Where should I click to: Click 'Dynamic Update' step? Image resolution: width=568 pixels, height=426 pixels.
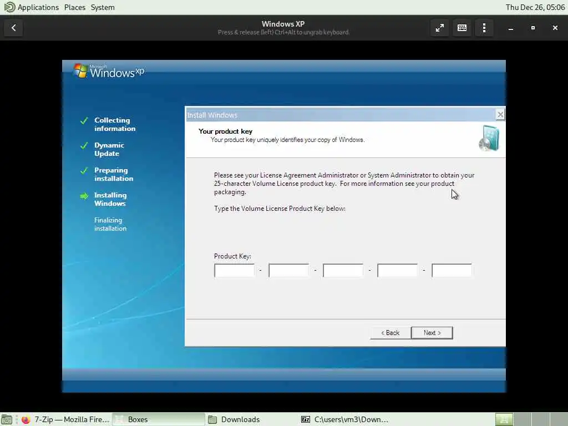(x=109, y=149)
